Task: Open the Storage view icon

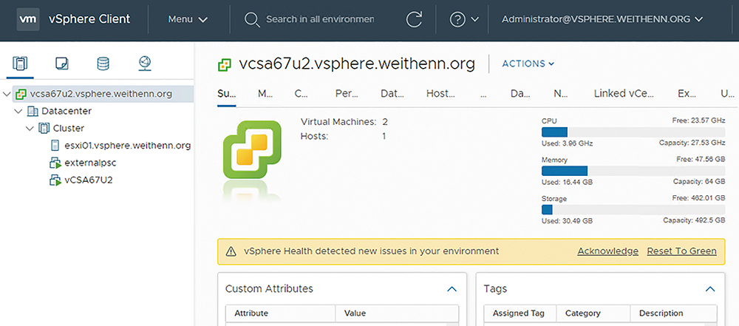Action: pyautogui.click(x=103, y=64)
